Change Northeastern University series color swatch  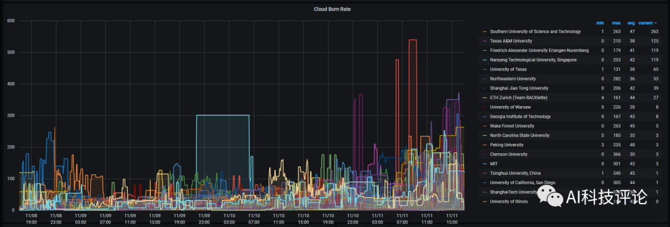pos(485,79)
